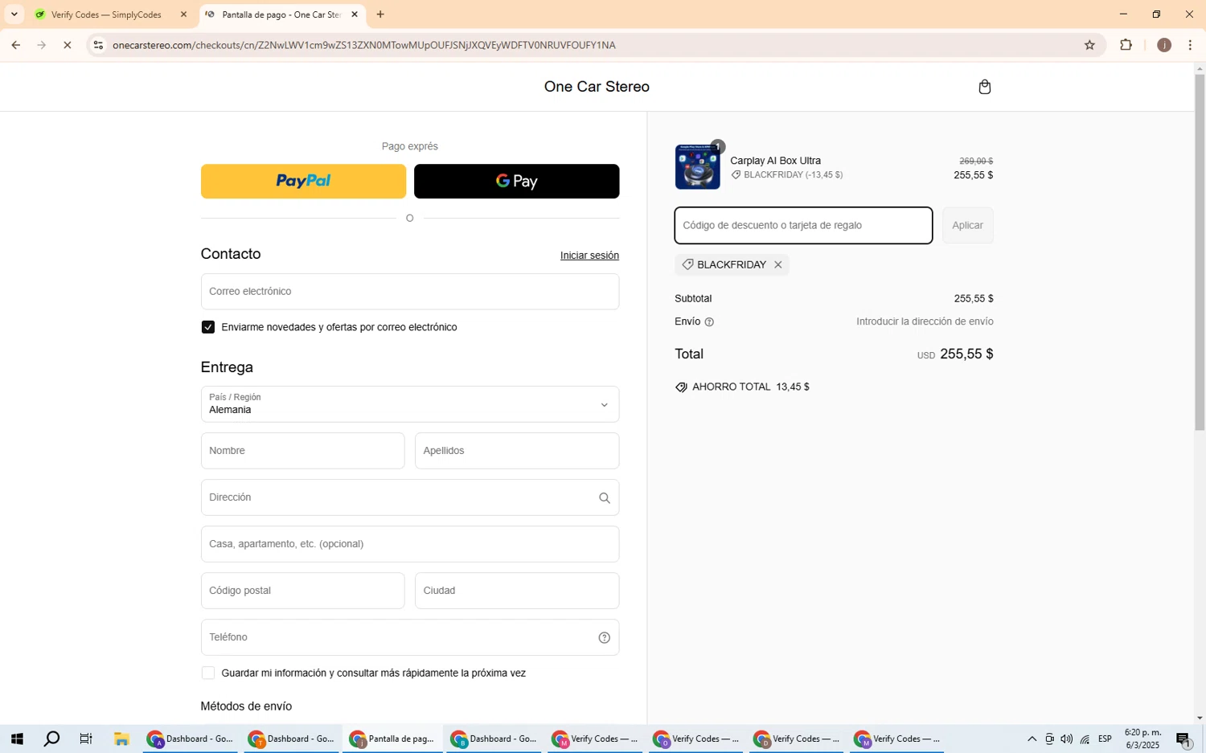Open the taskbar clock showing 6:20 p. m.
This screenshot has width=1206, height=753.
pyautogui.click(x=1142, y=739)
